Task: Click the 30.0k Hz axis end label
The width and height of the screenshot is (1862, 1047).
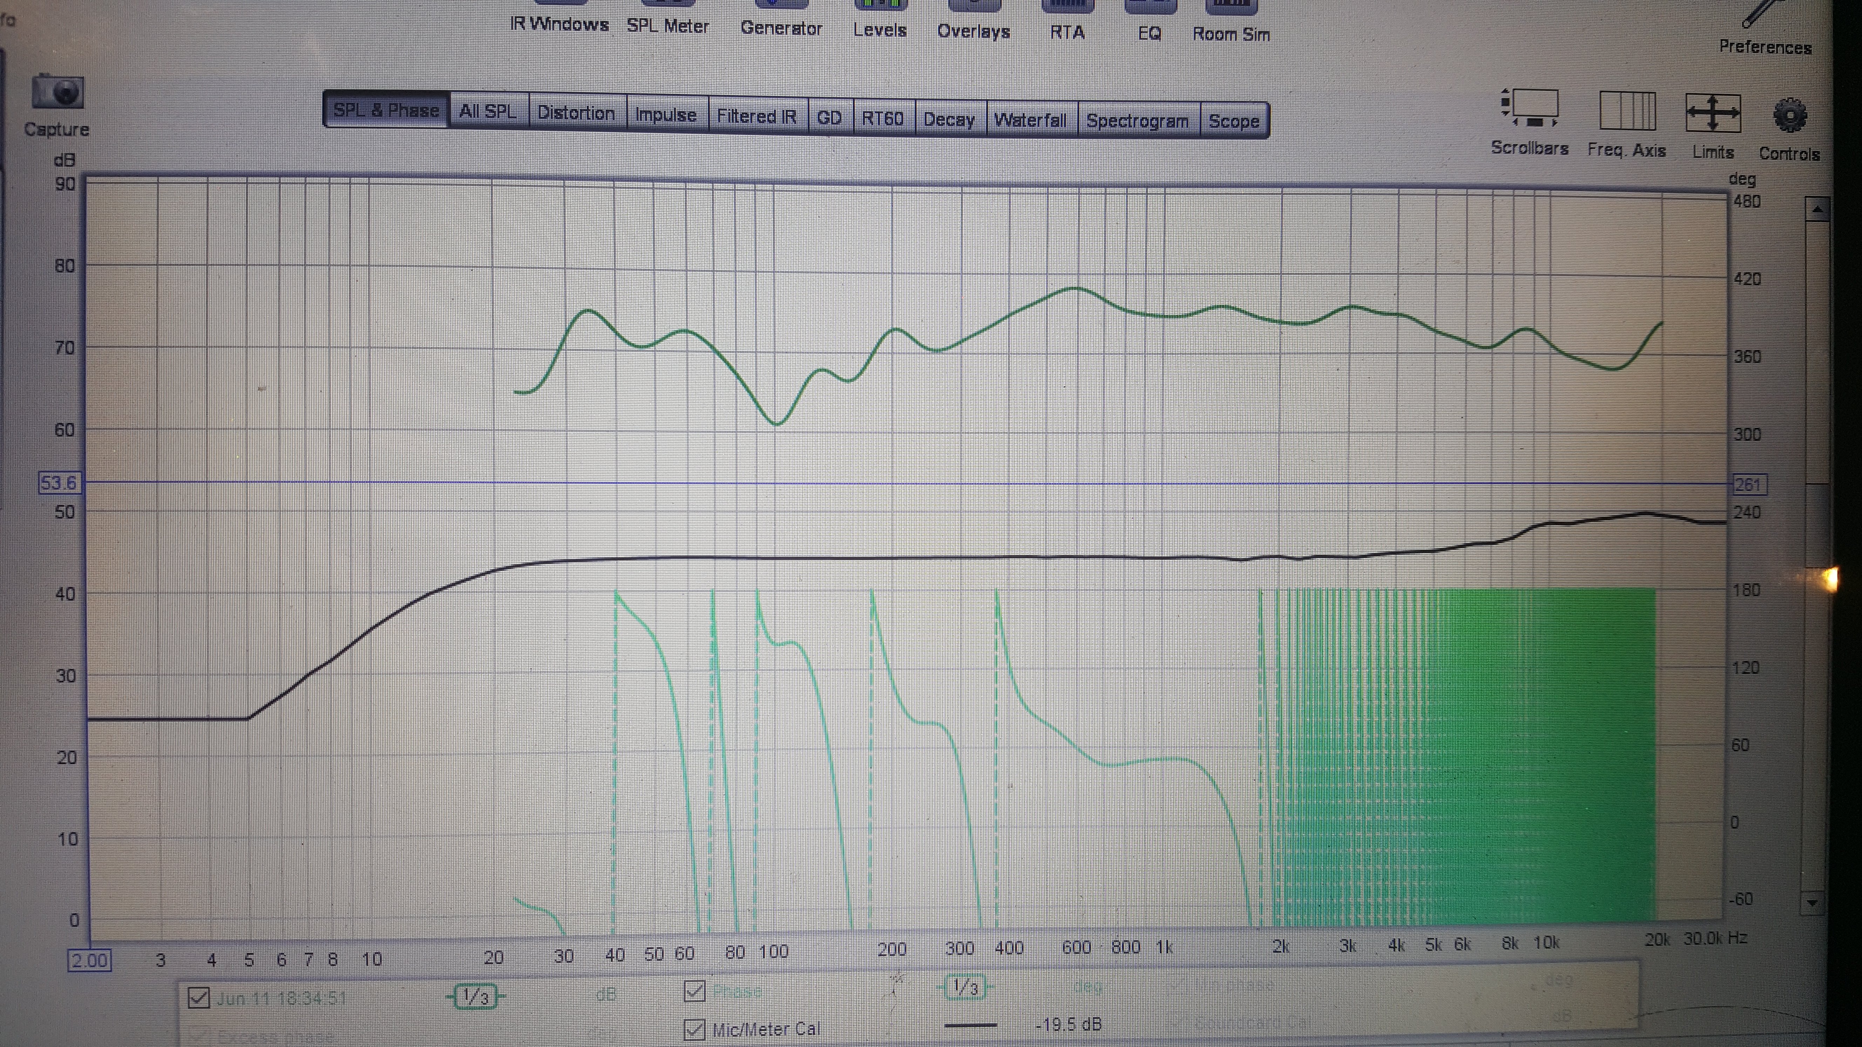Action: pyautogui.click(x=1714, y=939)
